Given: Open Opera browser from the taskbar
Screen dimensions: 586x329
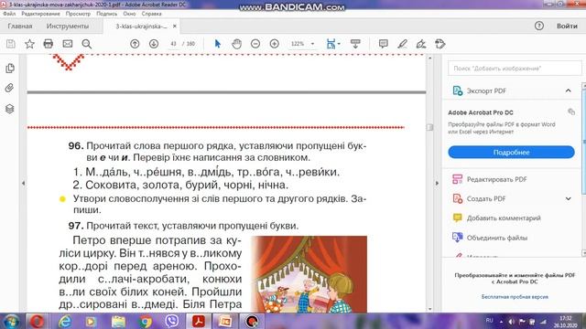Looking at the screenshot, I should (x=37, y=321).
